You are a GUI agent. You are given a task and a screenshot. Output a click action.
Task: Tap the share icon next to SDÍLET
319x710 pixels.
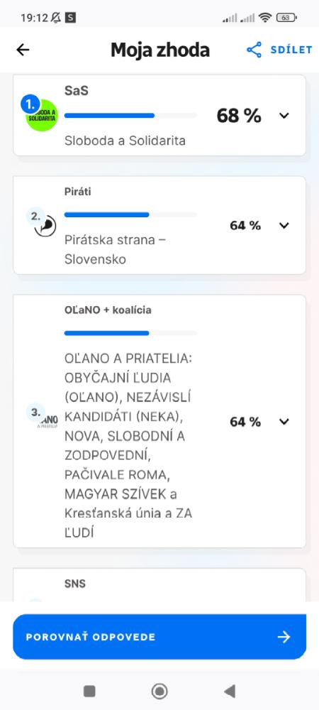254,50
